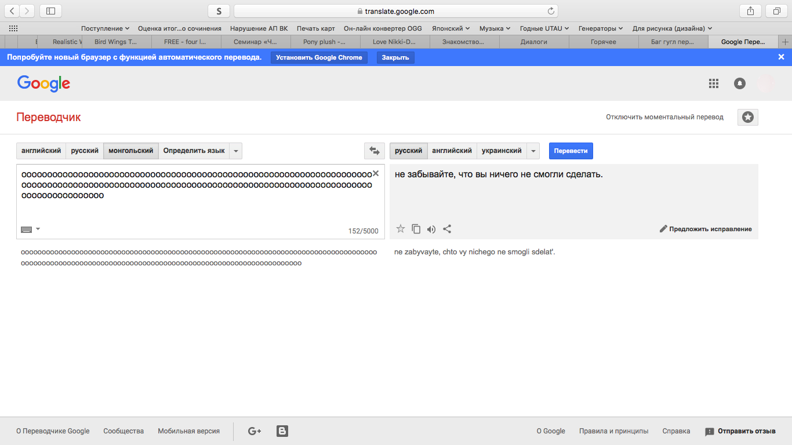Switch to the Диалоги browser tab

533,42
